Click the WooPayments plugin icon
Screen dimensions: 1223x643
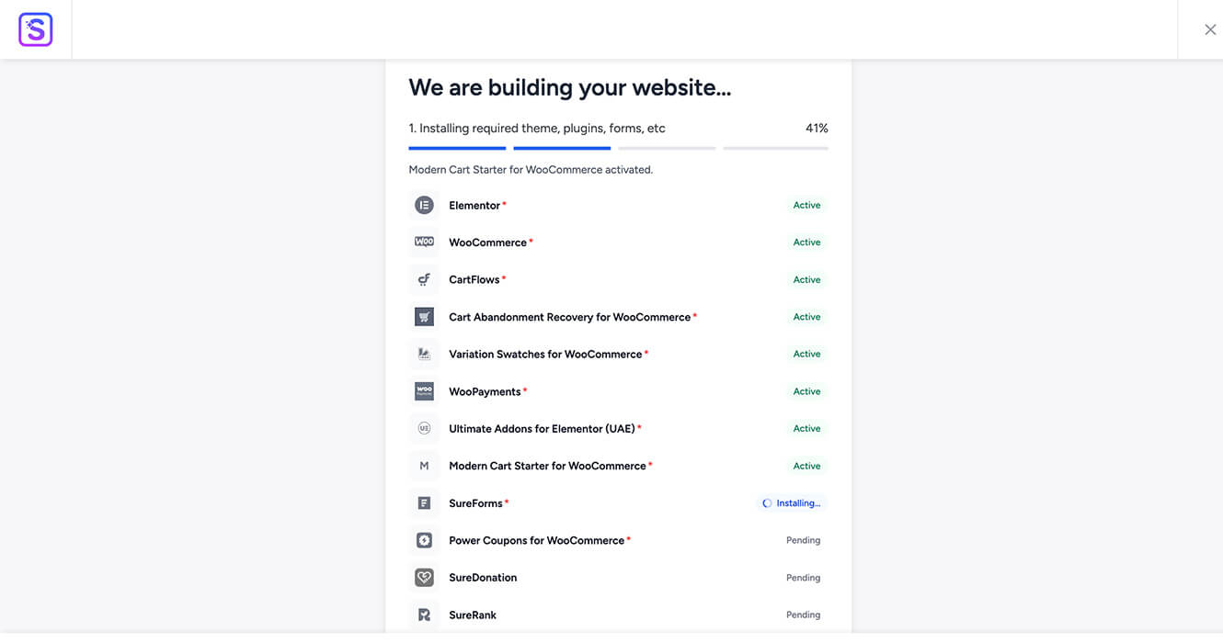click(x=424, y=391)
